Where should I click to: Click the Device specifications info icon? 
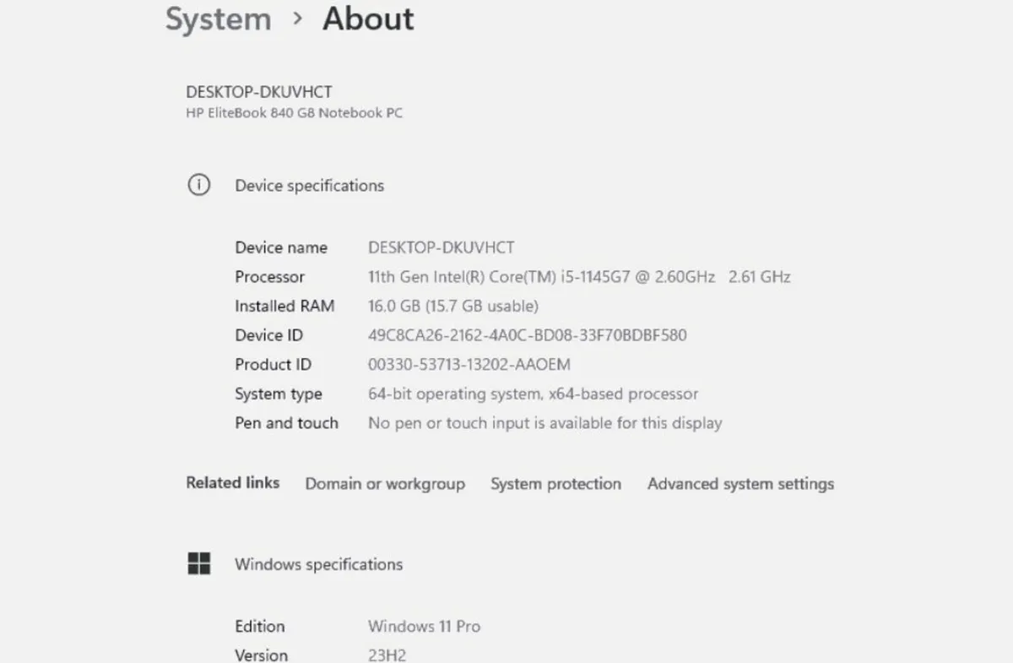point(198,185)
